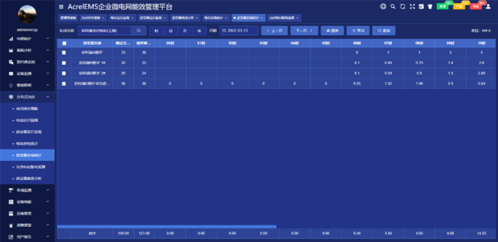Open the calendar icon in date field
This screenshot has width=498, height=242.
(224, 30)
